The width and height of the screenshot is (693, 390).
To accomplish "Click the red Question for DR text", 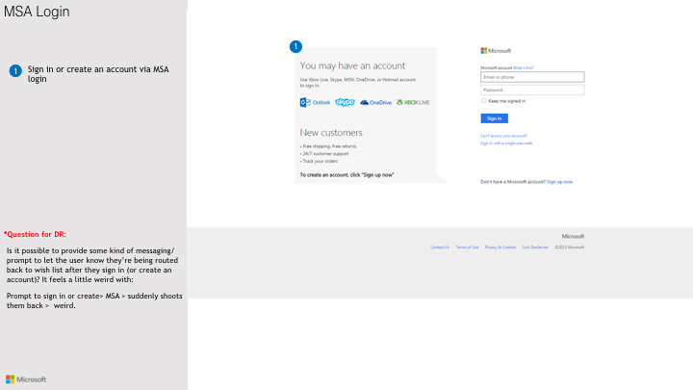I will point(35,234).
